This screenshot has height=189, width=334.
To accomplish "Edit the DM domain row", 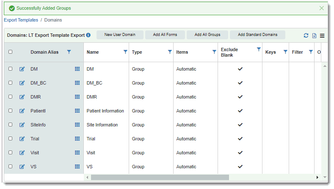I will [22, 69].
